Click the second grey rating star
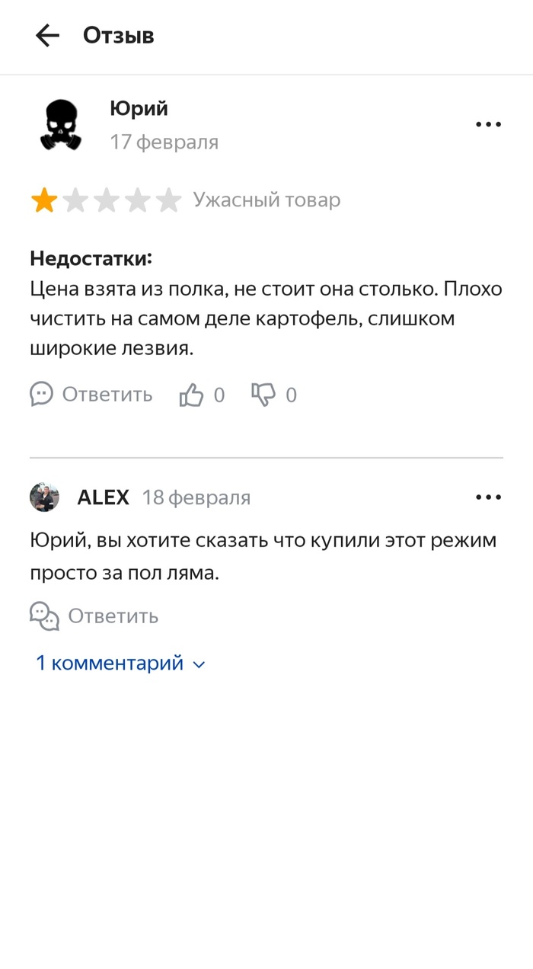This screenshot has height=969, width=533. tap(75, 200)
